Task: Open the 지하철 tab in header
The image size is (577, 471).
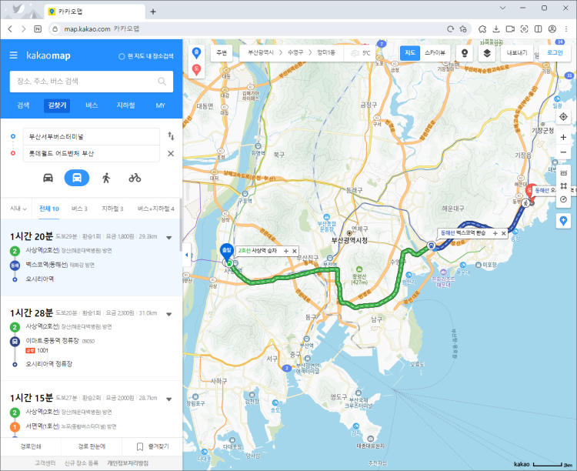Action: click(126, 105)
